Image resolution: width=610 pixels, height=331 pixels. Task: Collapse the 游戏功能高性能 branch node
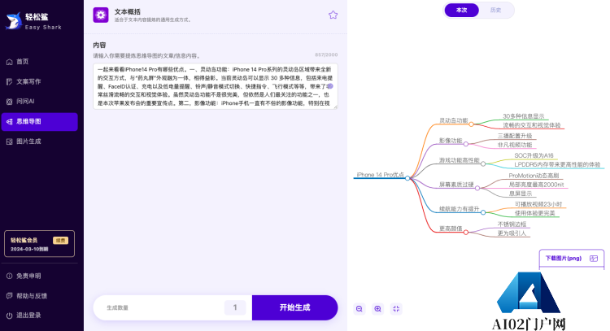click(483, 163)
